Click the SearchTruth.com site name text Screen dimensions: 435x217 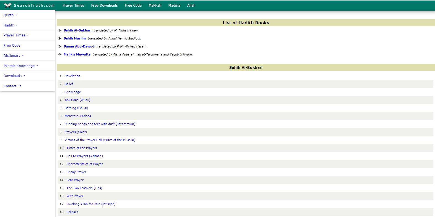click(x=34, y=6)
